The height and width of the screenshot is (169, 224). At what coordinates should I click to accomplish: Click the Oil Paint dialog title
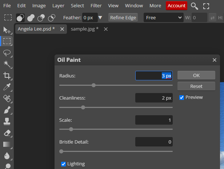click(x=69, y=60)
